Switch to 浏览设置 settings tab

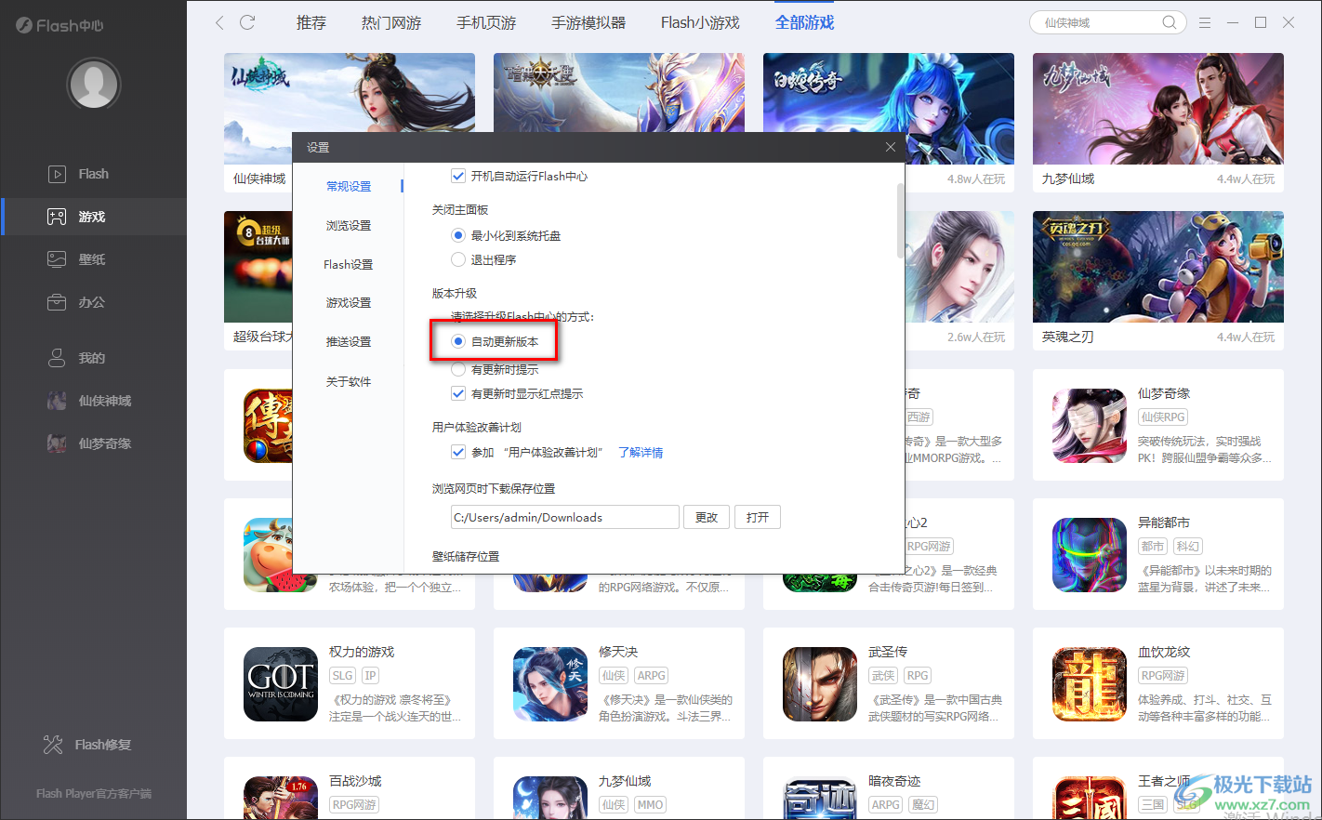click(349, 225)
